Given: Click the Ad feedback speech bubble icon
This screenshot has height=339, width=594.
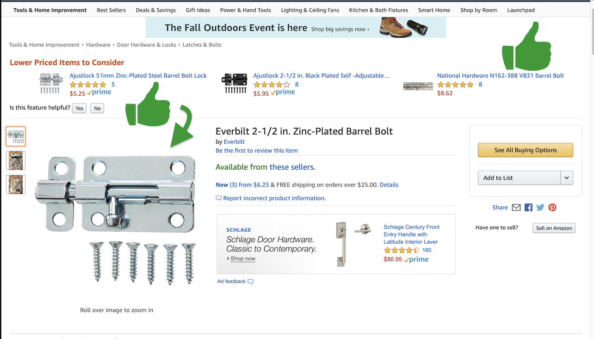Looking at the screenshot, I should (x=251, y=282).
